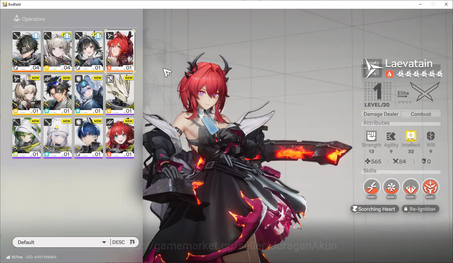
Task: Open the locked Re-Ignition talent
Action: pos(420,209)
